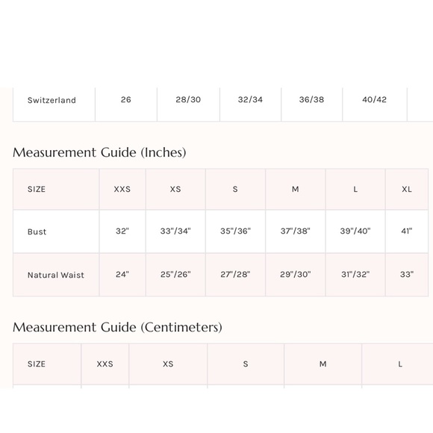
Task: Select the XXS column header in inches table
Action: [x=122, y=189]
